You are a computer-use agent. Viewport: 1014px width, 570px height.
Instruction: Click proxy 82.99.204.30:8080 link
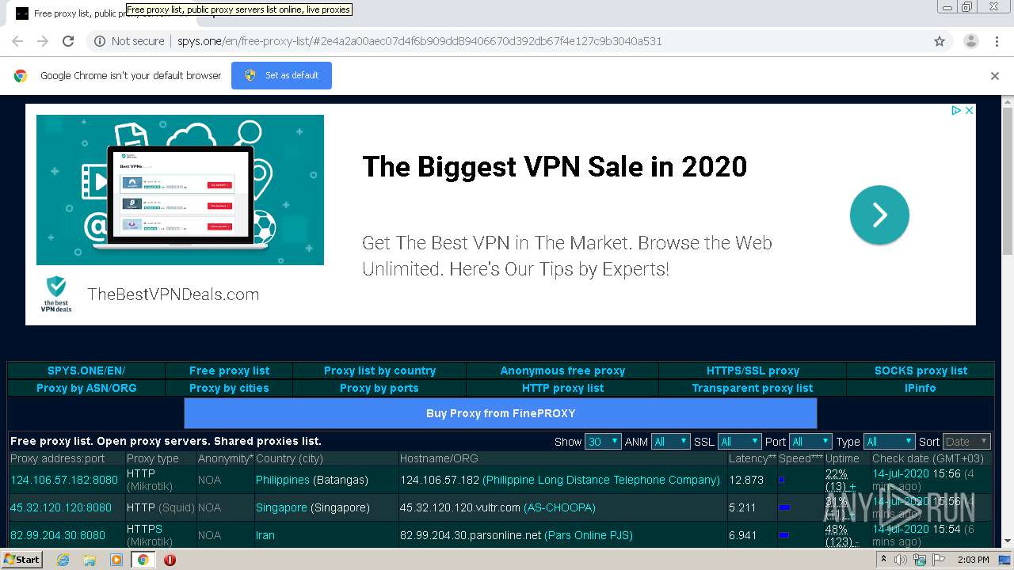pyautogui.click(x=58, y=535)
